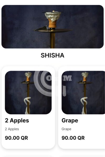This screenshot has width=105, height=157.
Task: Open the Grape product photo
Action: [x=83, y=93]
